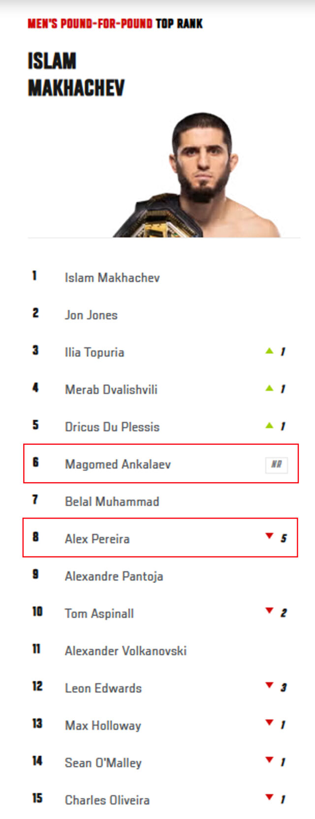The height and width of the screenshot is (819, 315).
Task: Click the red down arrow beside Max Holloway
Action: [x=269, y=723]
